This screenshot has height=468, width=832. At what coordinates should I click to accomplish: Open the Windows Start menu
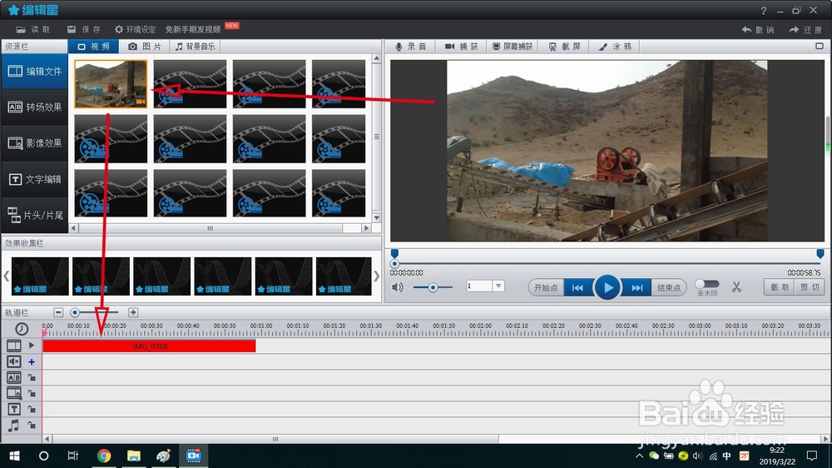(14, 456)
